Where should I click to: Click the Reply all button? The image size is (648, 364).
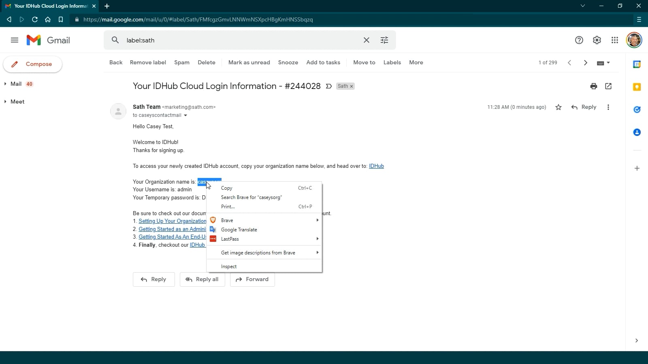pyautogui.click(x=202, y=279)
